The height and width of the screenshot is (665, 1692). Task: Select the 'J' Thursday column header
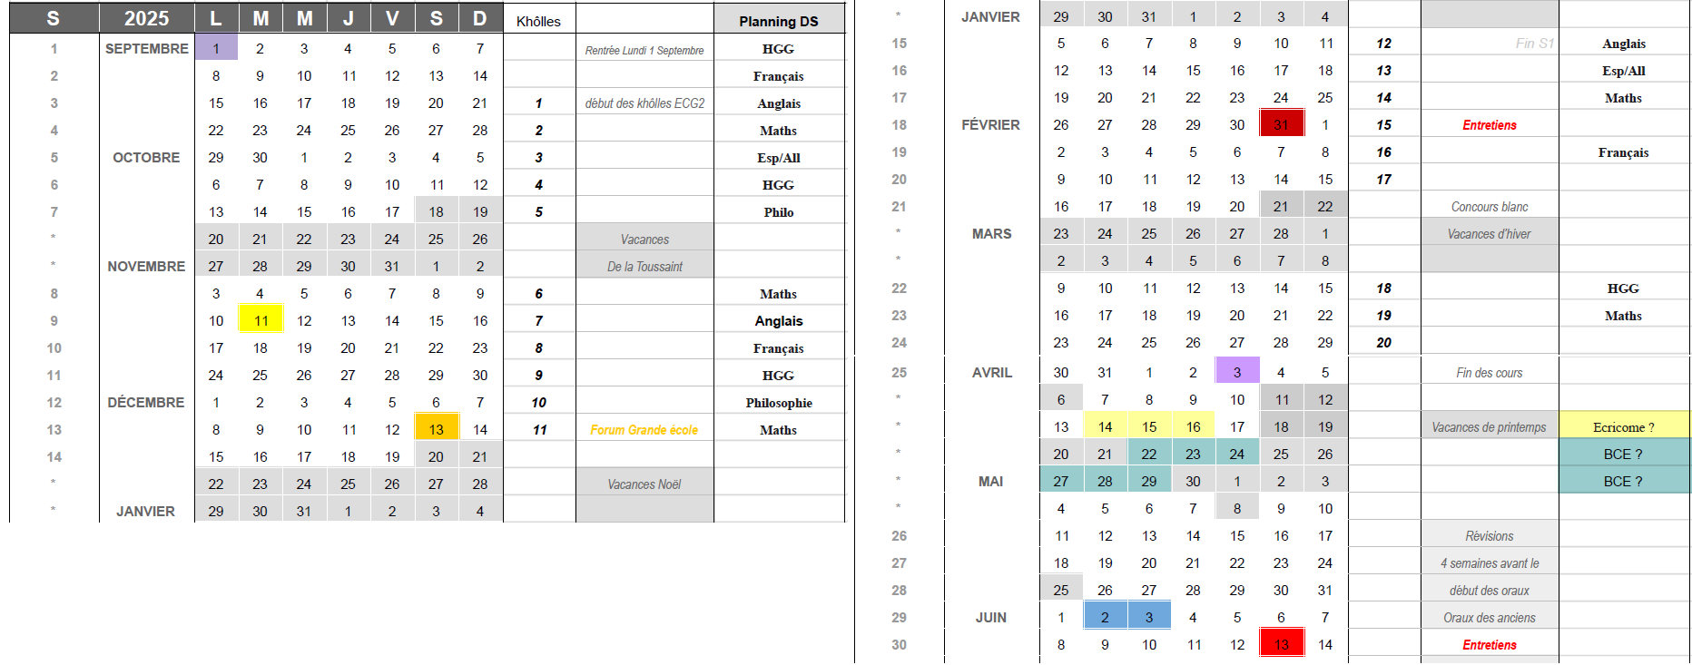point(348,18)
